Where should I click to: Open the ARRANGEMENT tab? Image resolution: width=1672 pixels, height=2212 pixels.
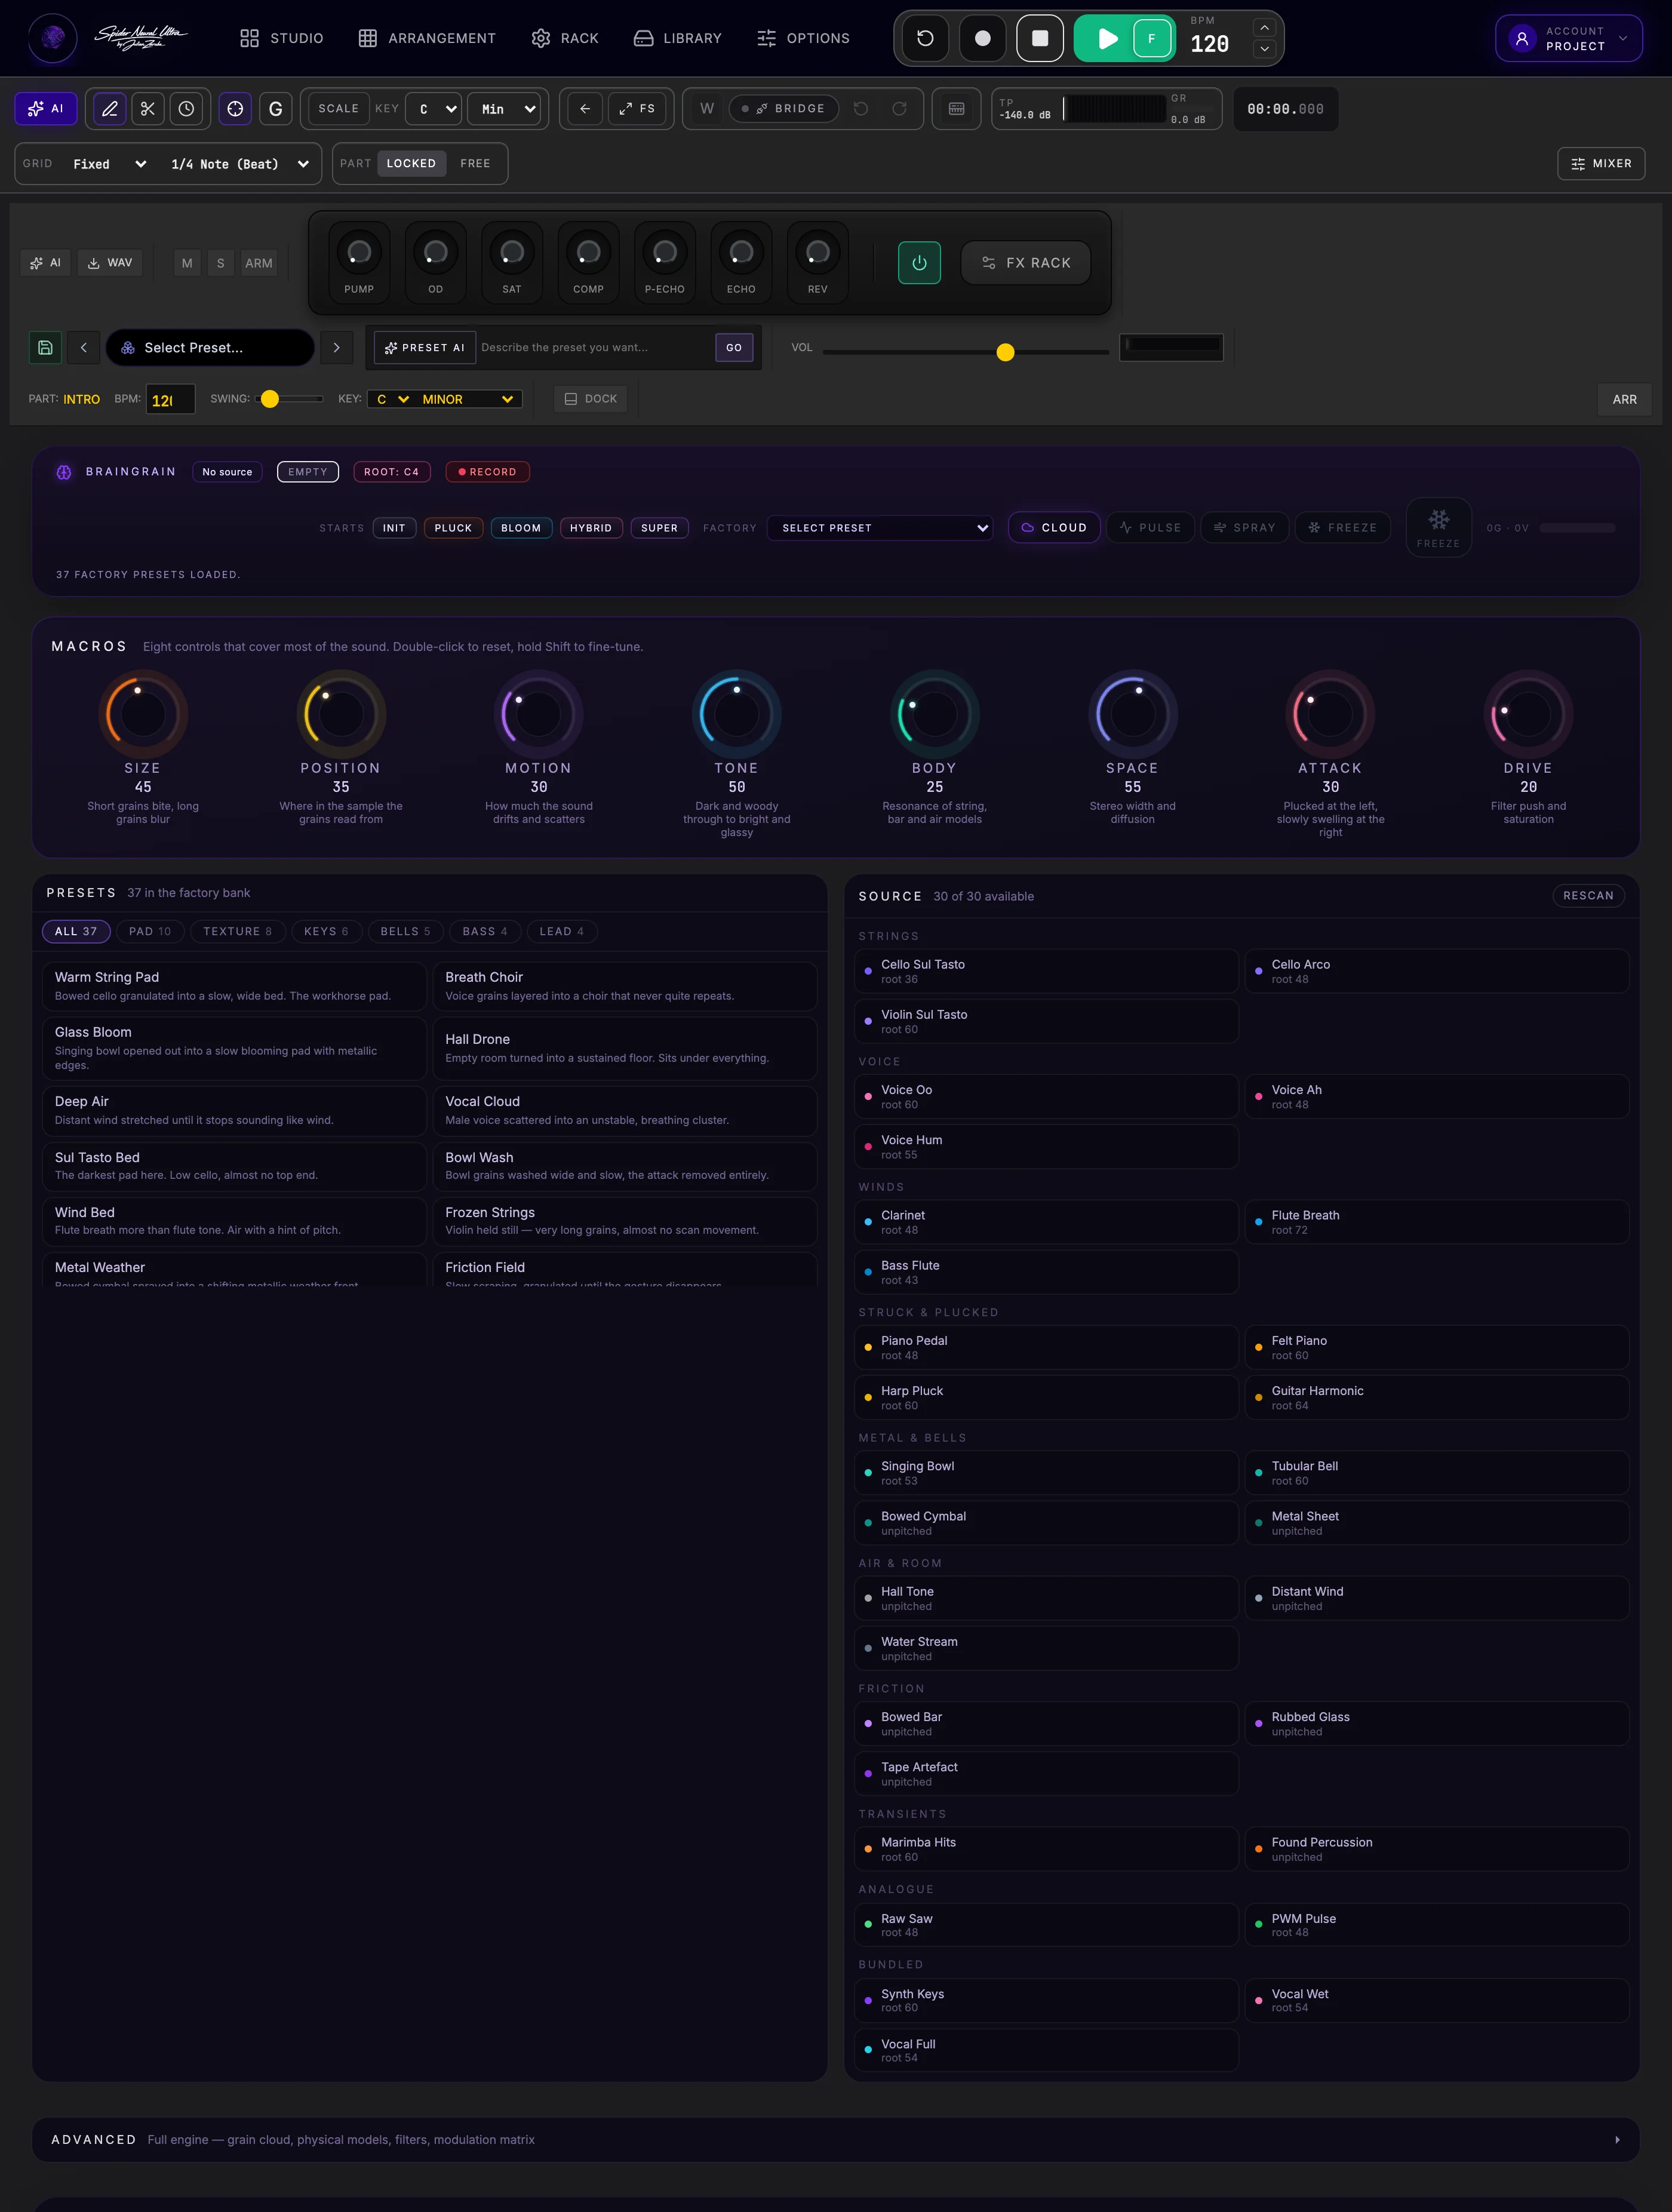(x=427, y=38)
